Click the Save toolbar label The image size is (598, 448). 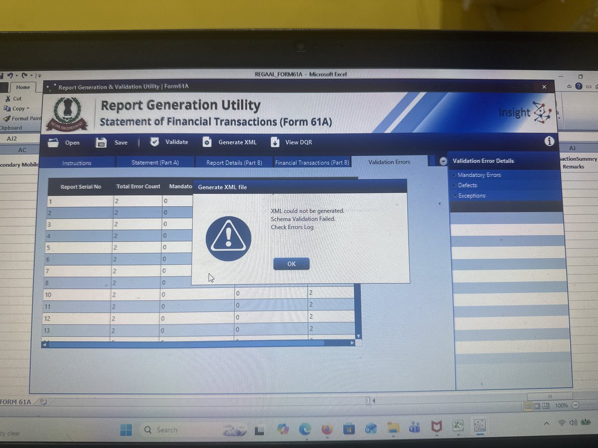[x=121, y=142]
